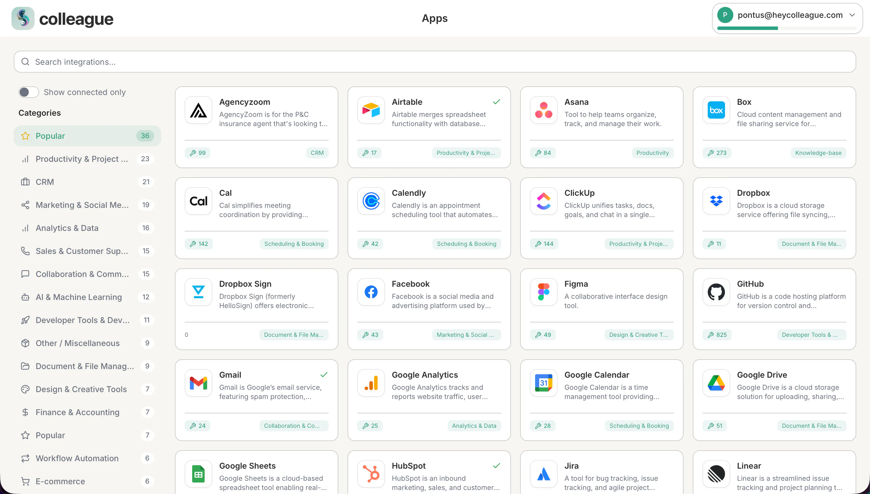The width and height of the screenshot is (870, 494).
Task: Click the Airtable app icon
Action: tap(371, 110)
